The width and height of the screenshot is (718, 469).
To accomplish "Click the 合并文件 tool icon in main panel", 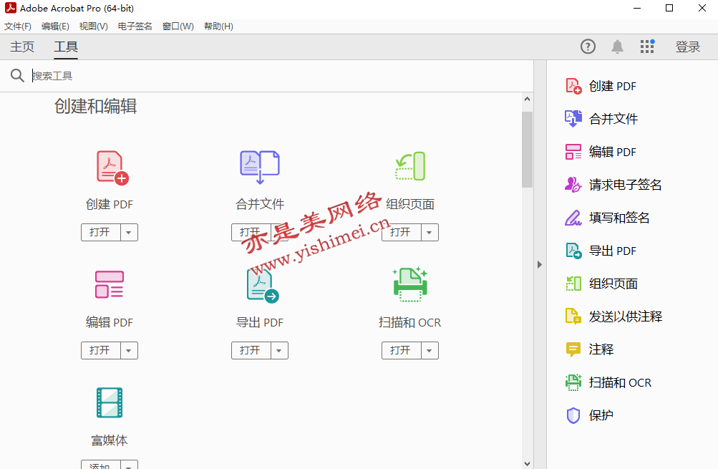I will [x=260, y=167].
